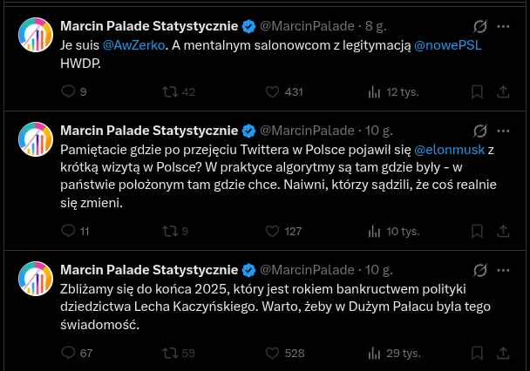Expand options on Kaczyński tweet

click(505, 270)
